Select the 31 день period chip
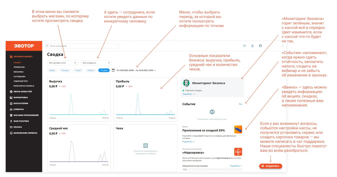 [104, 70]
